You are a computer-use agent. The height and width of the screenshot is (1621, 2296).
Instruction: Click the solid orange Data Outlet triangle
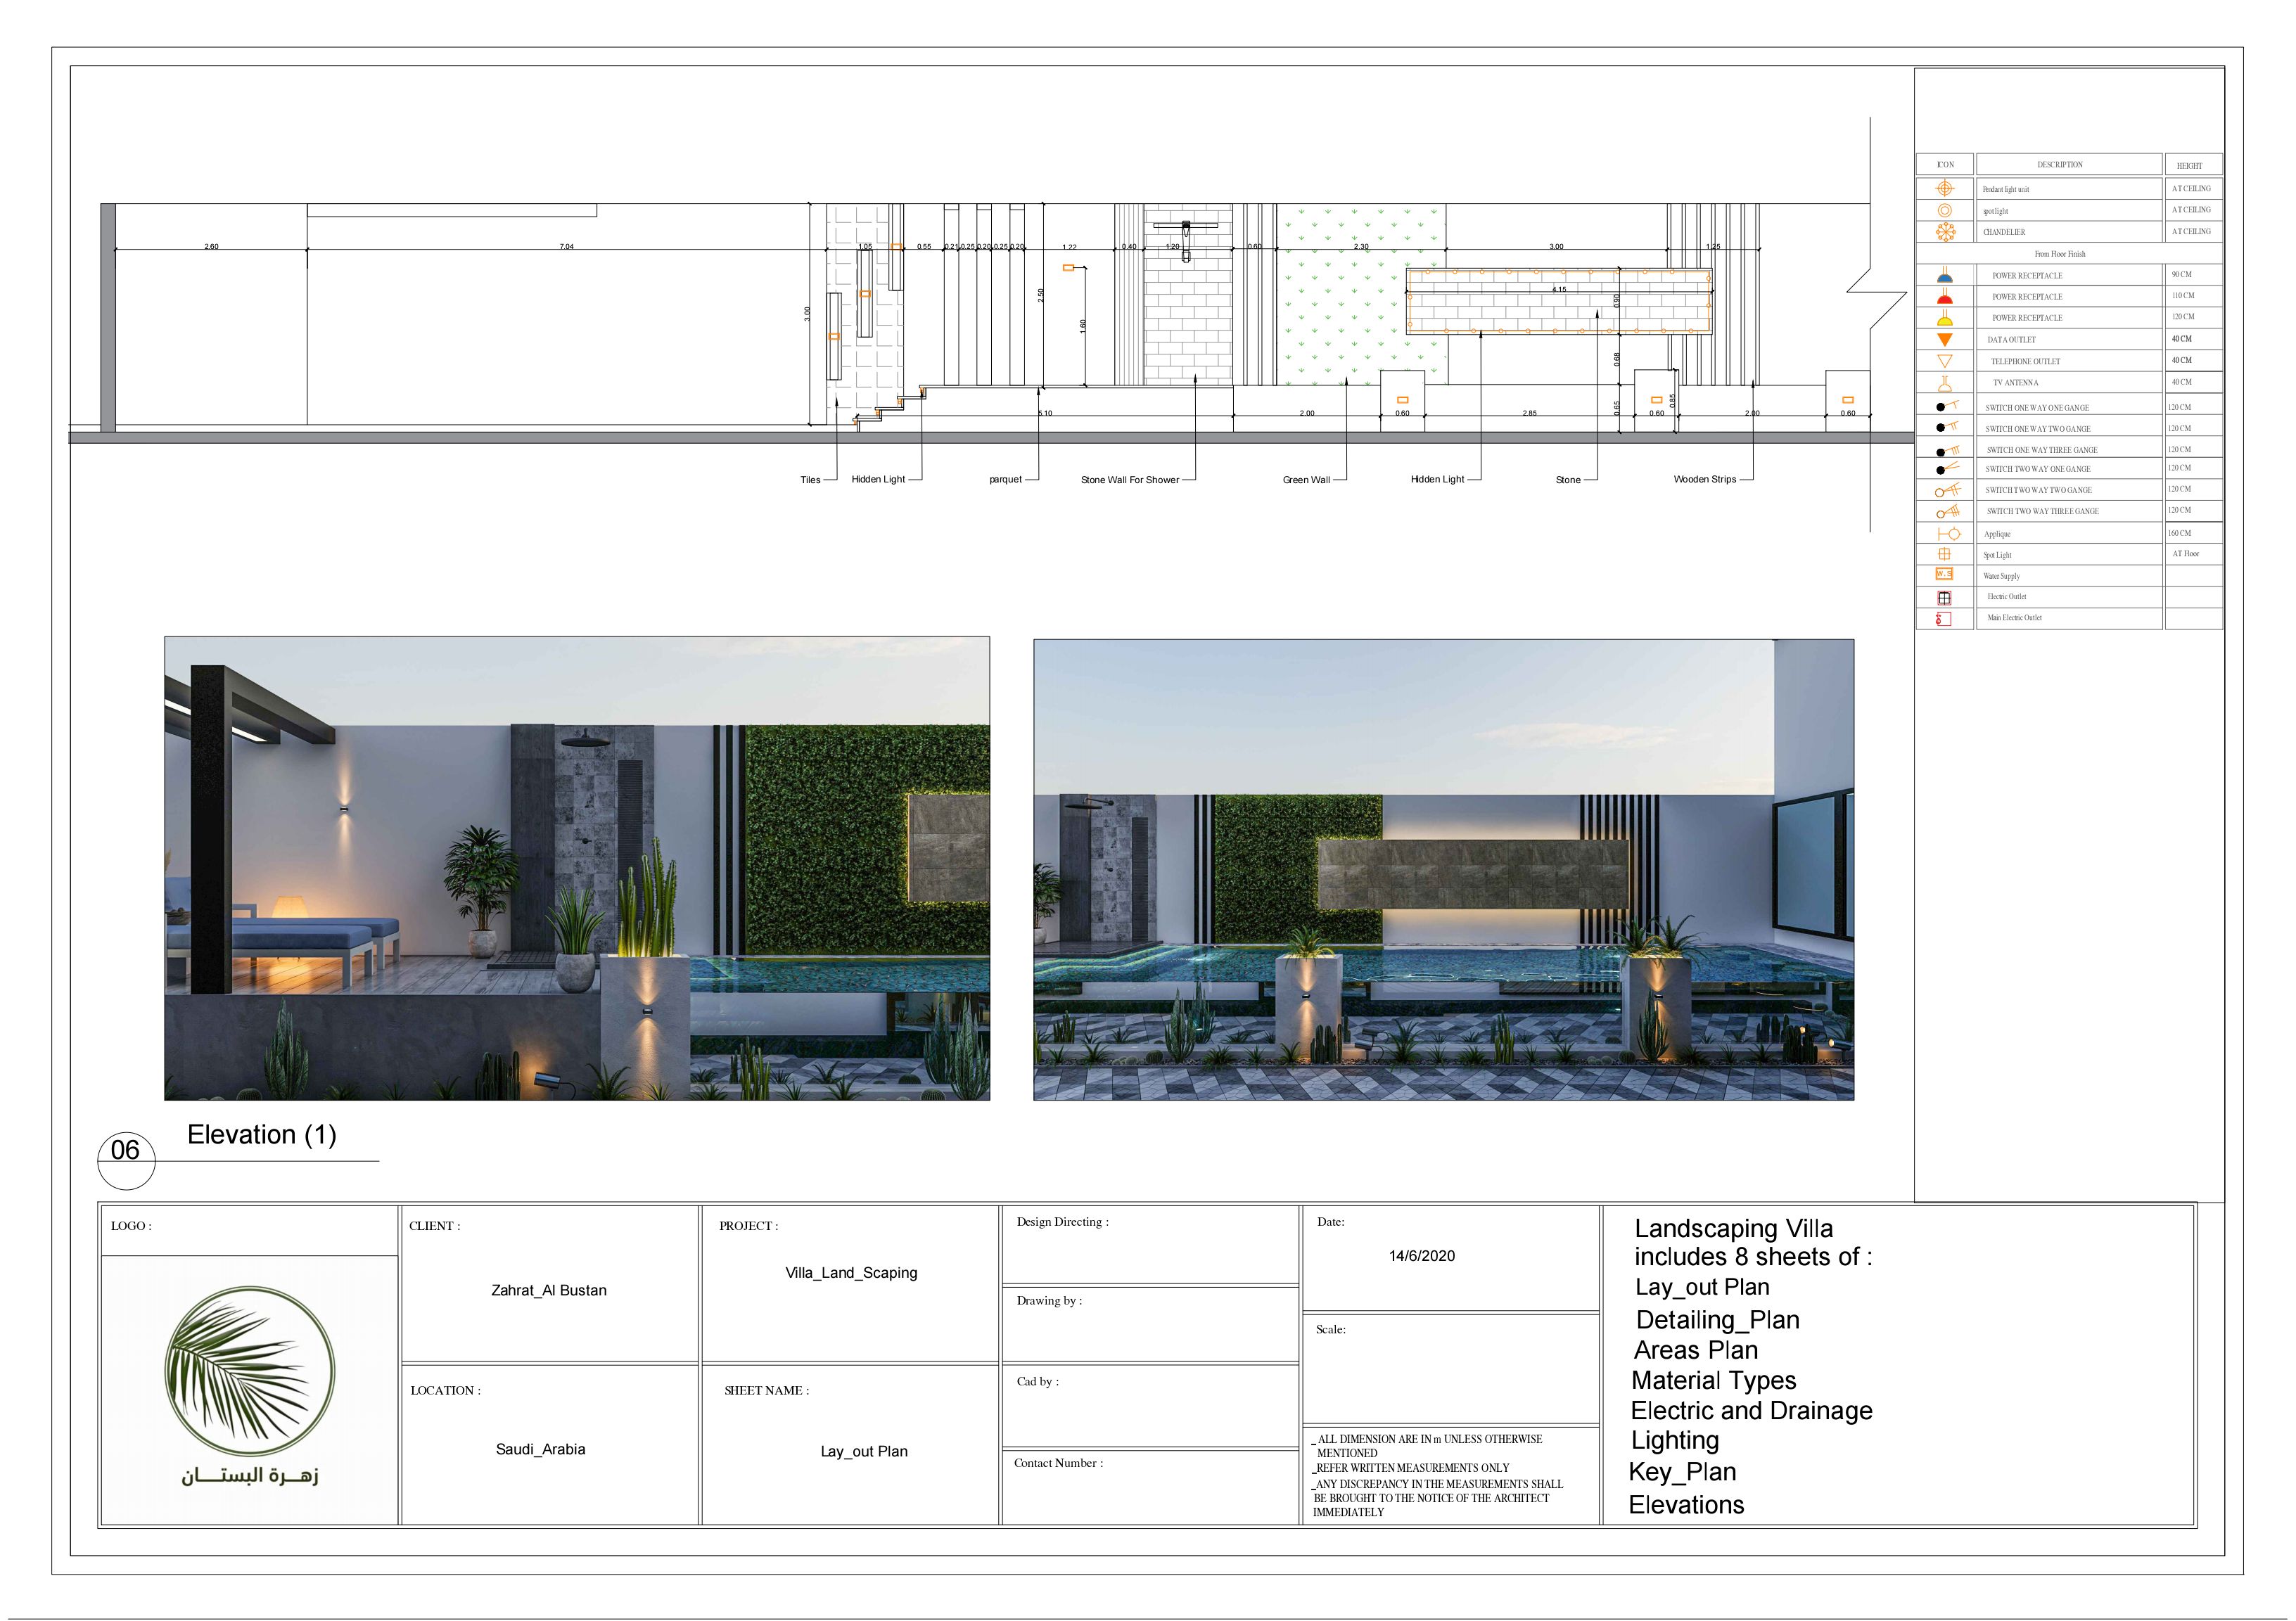tap(1944, 340)
